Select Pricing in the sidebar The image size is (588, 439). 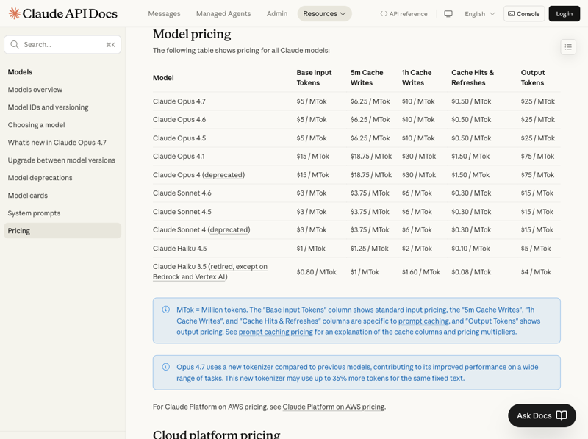click(62, 231)
